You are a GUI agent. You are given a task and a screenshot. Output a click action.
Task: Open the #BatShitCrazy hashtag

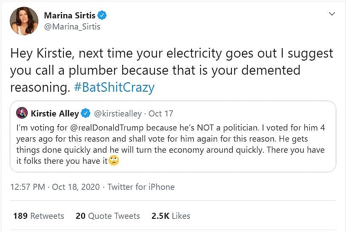pos(114,87)
